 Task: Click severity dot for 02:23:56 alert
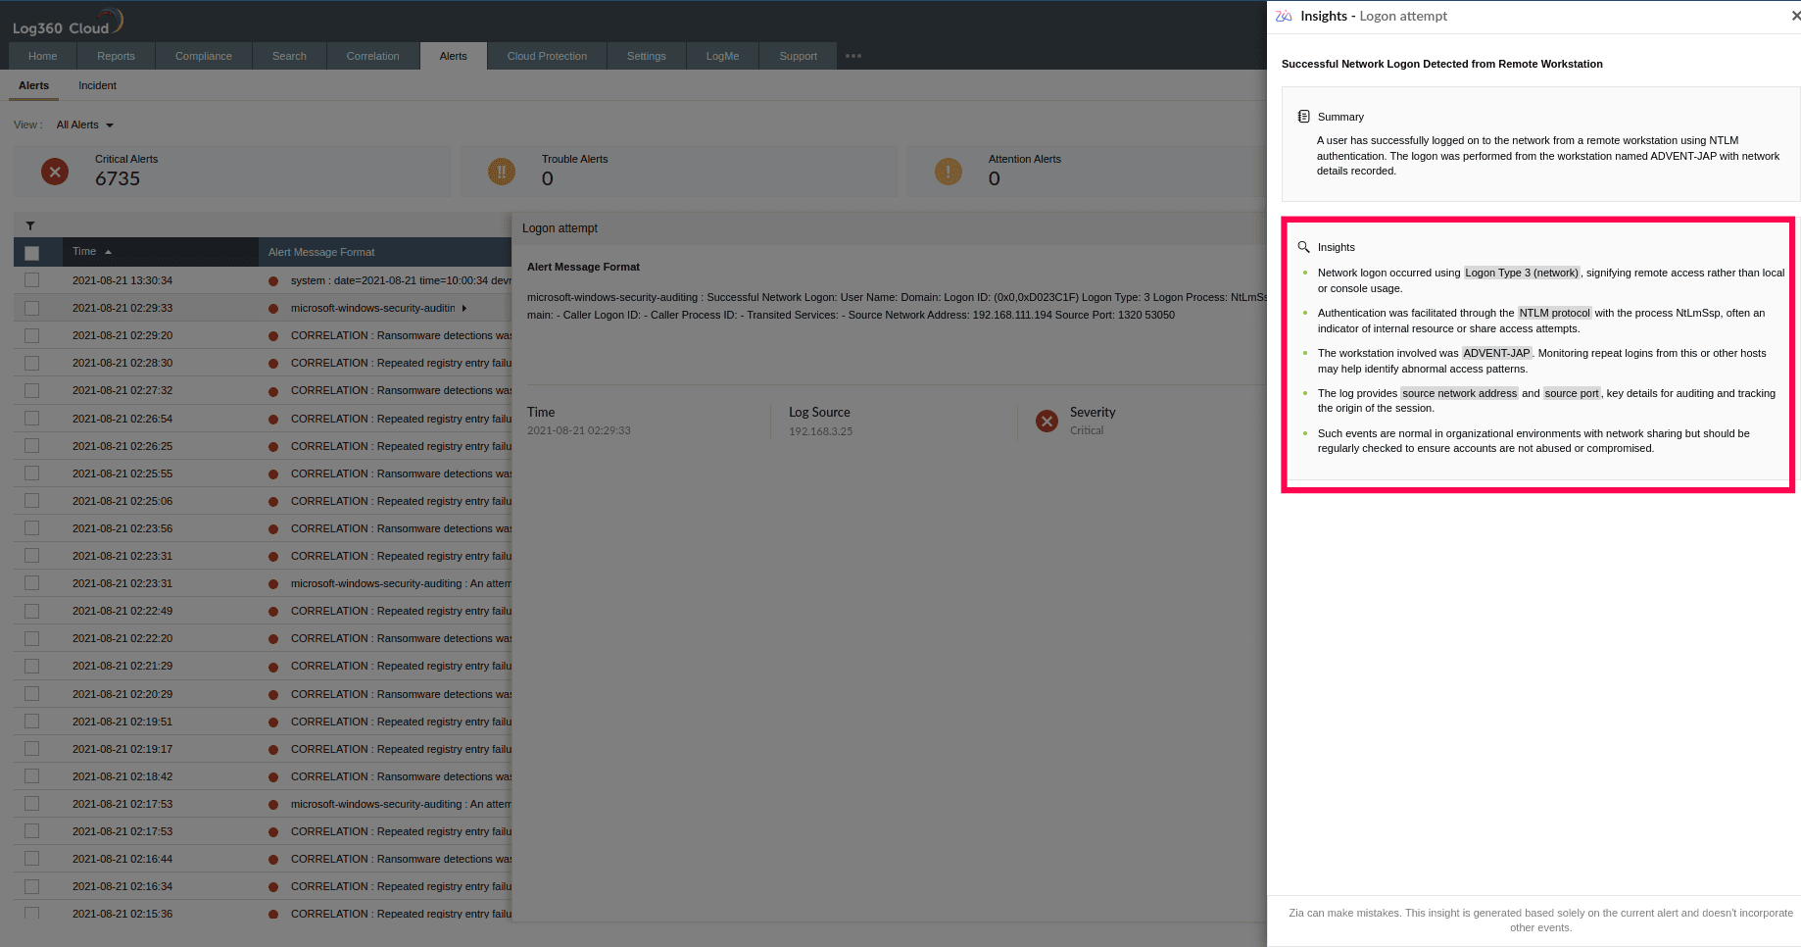(273, 529)
